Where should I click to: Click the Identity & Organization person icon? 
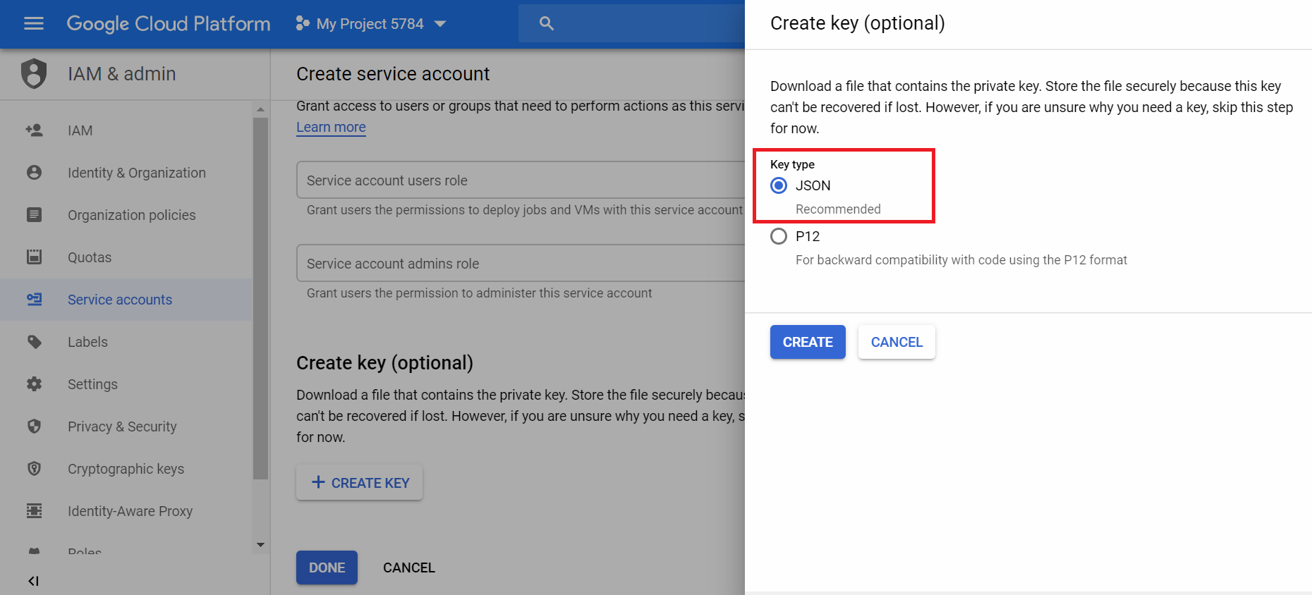(x=34, y=173)
